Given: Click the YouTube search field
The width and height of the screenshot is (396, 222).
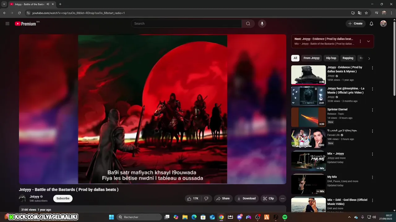Looking at the screenshot, I should point(186,23).
